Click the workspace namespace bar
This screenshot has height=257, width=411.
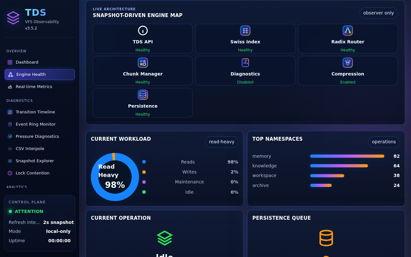click(327, 176)
